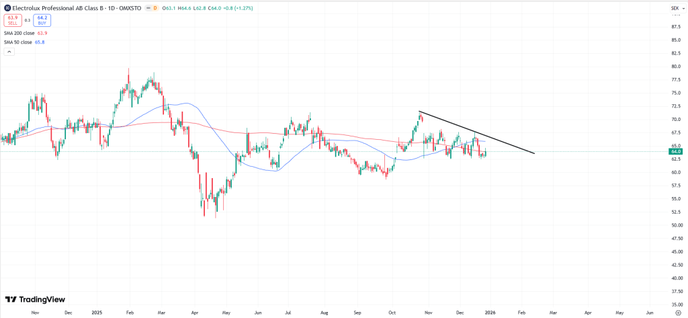Screen dimensions: 688x318
Task: Click the 64.2 BUY button
Action: pos(42,20)
